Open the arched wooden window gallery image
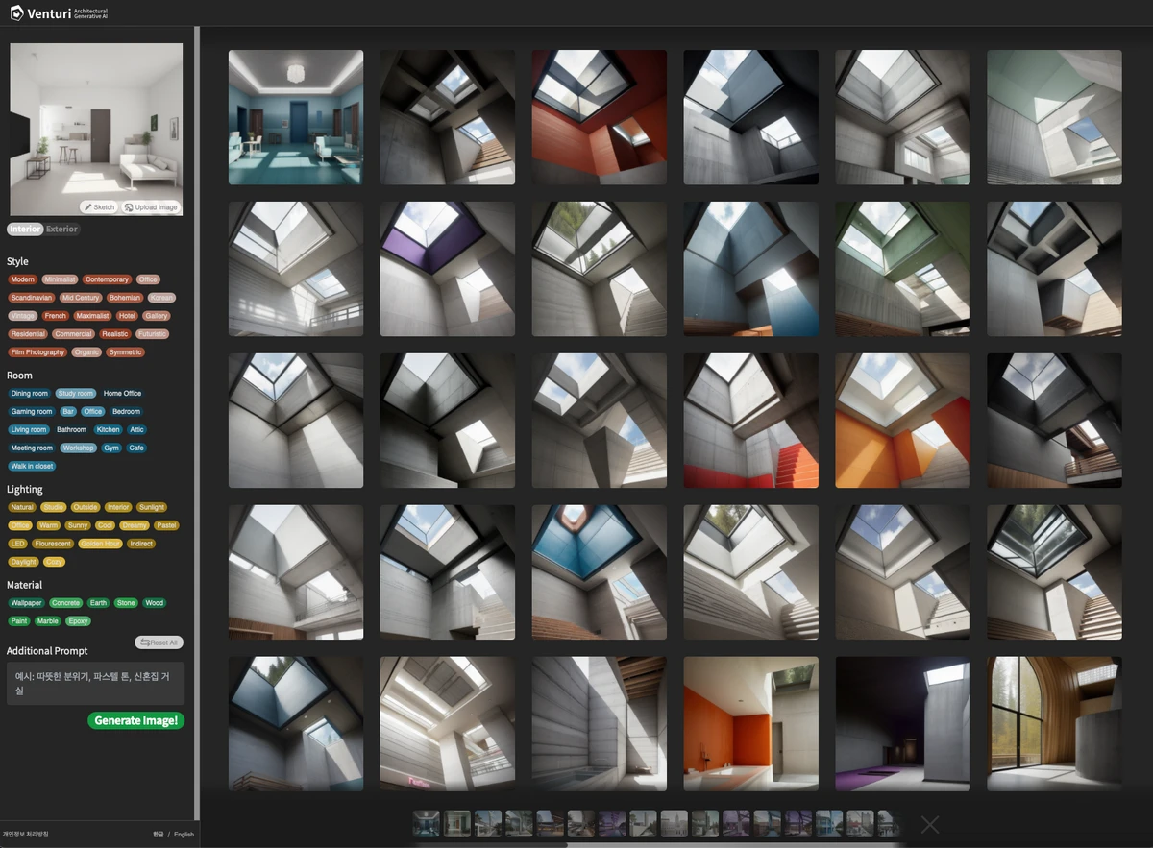Viewport: 1153px width, 848px height. (1054, 724)
